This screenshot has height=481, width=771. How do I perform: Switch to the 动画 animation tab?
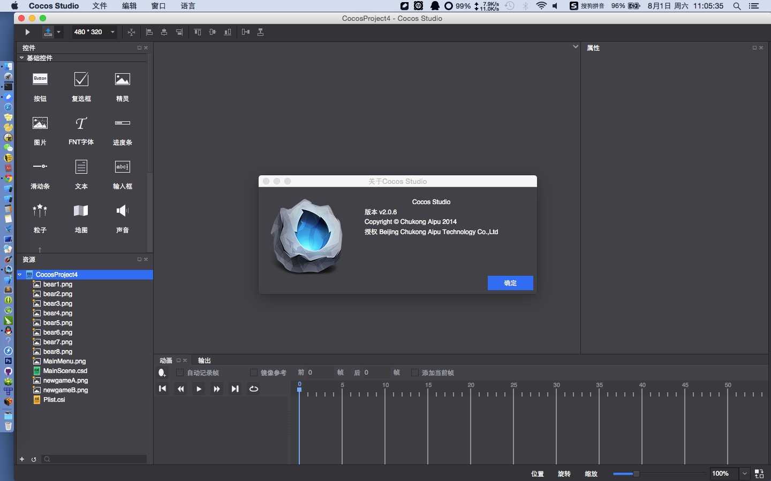pyautogui.click(x=166, y=361)
